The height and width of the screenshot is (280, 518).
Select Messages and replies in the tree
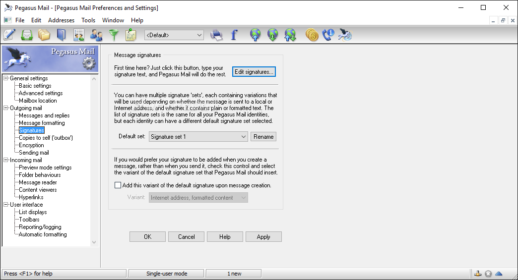[44, 115]
